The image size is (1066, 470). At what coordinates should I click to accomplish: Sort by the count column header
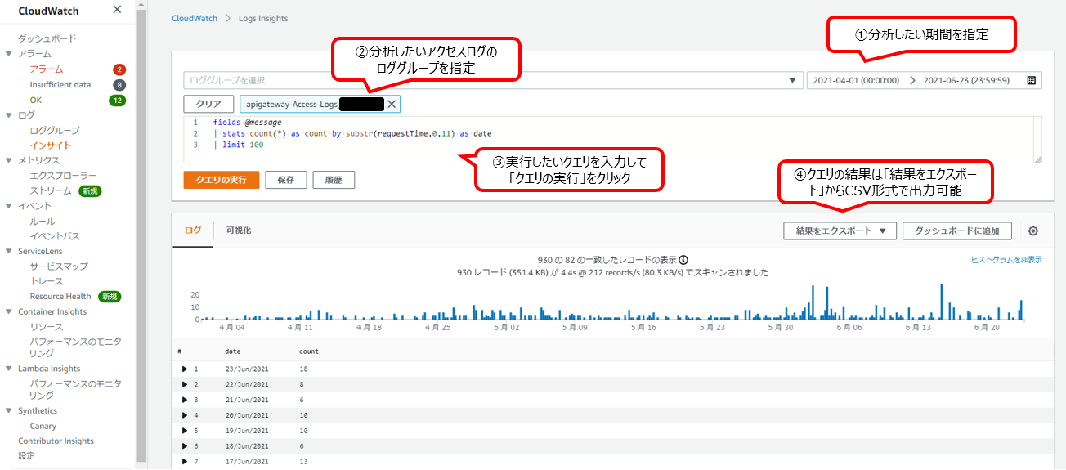point(309,351)
